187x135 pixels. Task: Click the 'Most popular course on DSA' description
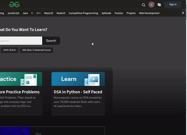(x=78, y=102)
